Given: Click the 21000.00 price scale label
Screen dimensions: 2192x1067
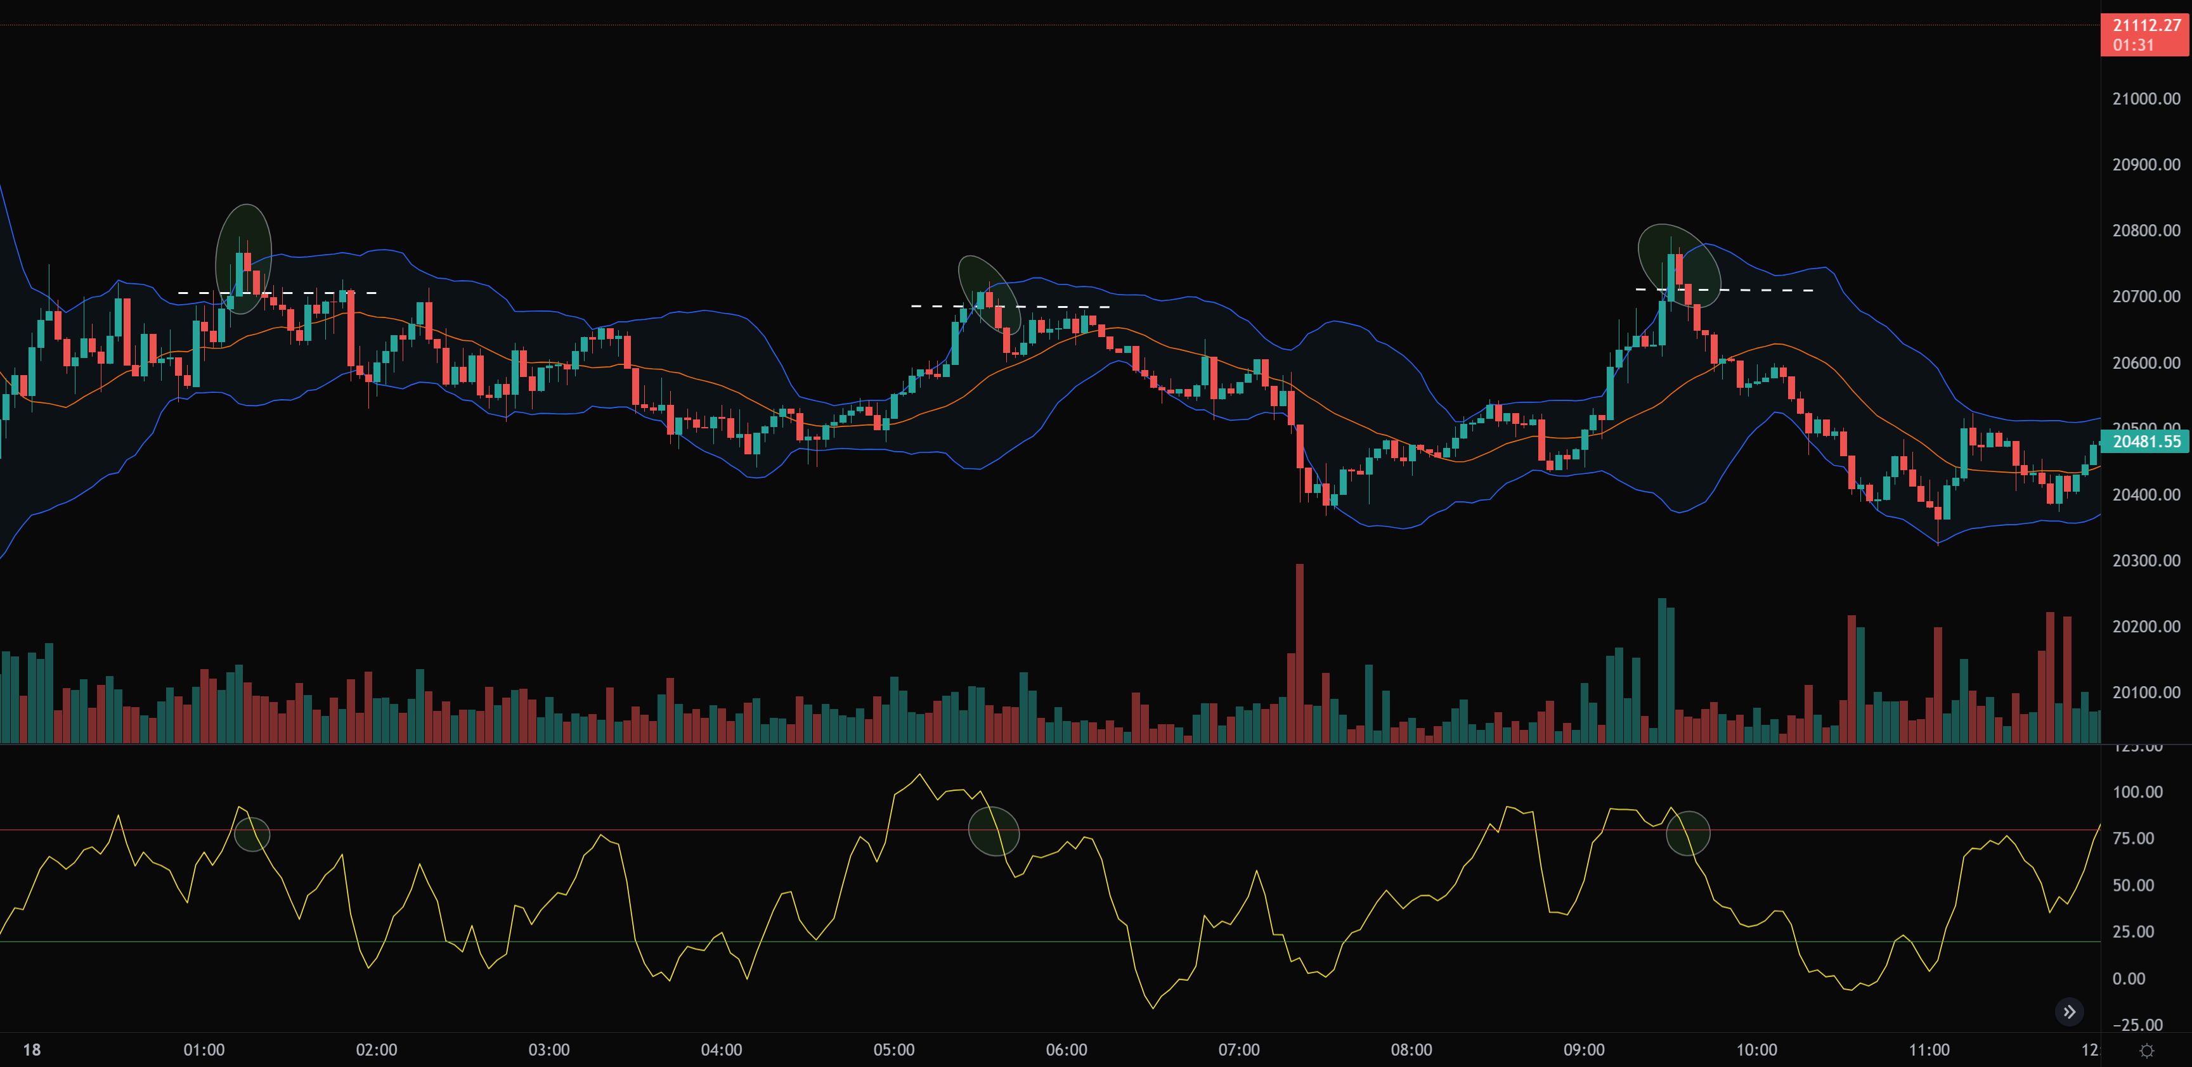Looking at the screenshot, I should 2146,99.
